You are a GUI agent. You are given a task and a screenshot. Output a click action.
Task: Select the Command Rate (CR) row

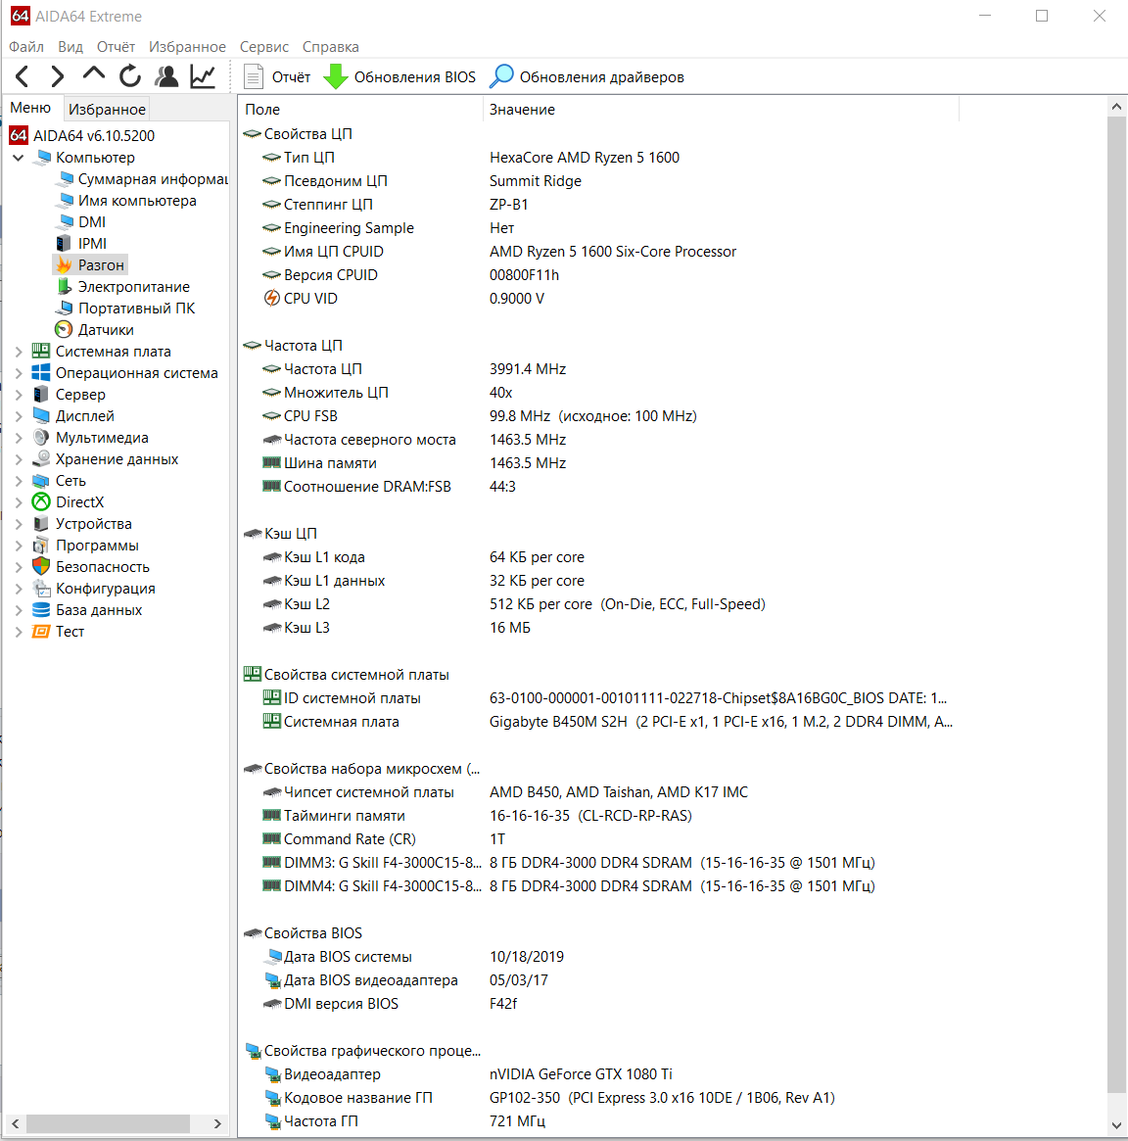[x=600, y=839]
